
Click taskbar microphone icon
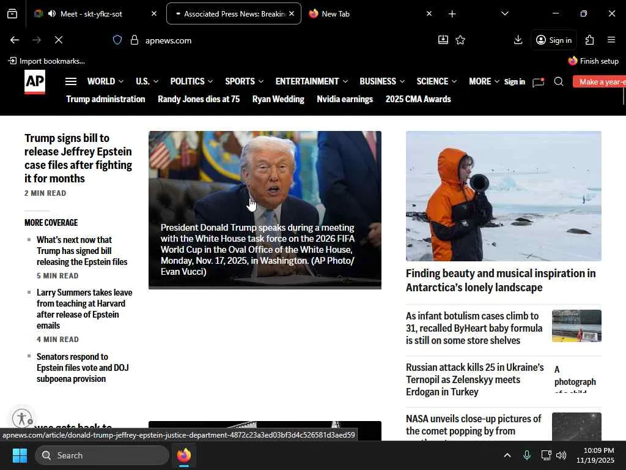[x=527, y=455]
